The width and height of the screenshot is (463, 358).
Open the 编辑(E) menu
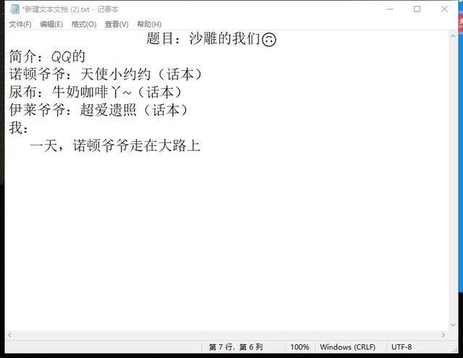(51, 24)
